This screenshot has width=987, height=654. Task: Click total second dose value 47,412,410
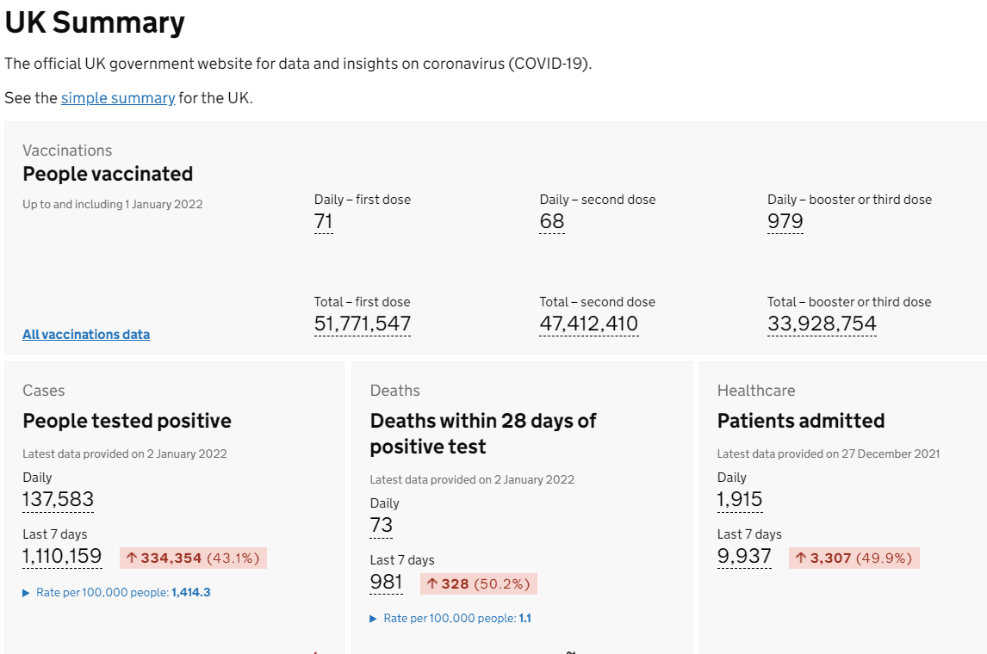click(x=589, y=324)
